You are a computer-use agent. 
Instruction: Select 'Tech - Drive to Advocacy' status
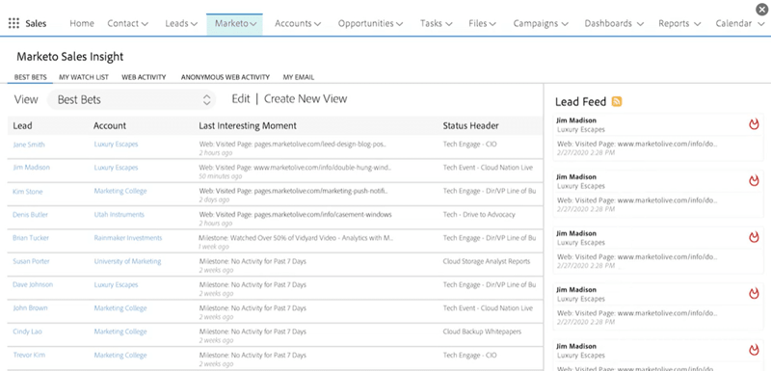(479, 215)
